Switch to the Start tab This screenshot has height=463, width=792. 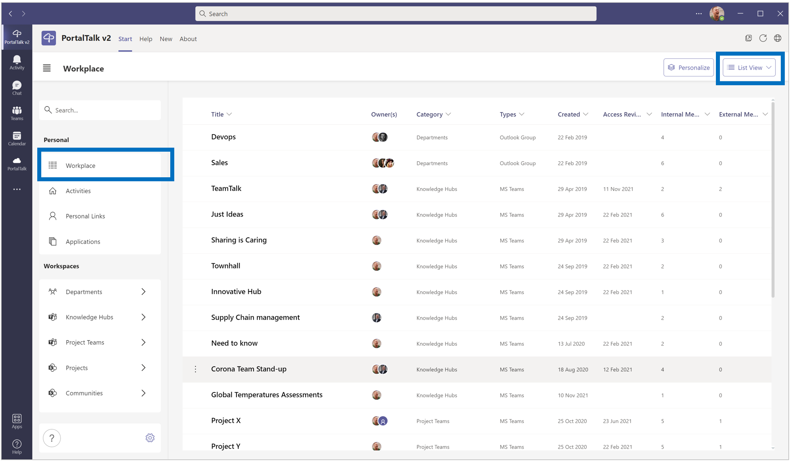(x=125, y=39)
